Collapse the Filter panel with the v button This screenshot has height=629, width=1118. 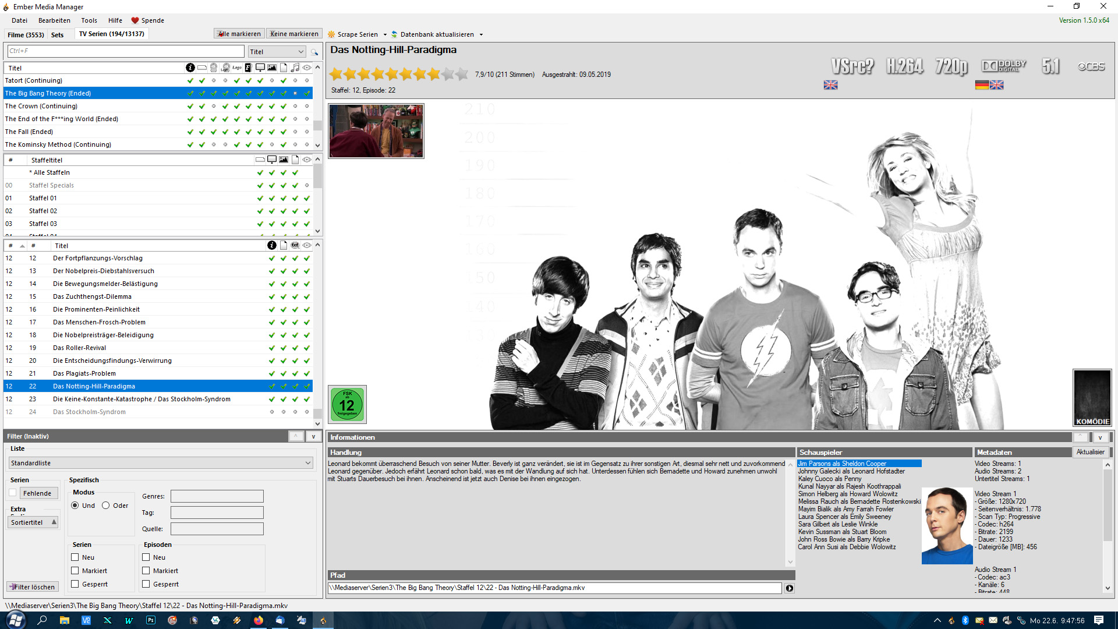coord(313,436)
